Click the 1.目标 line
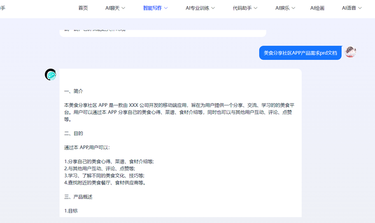Screen dimensions: 375x223 tap(71, 211)
